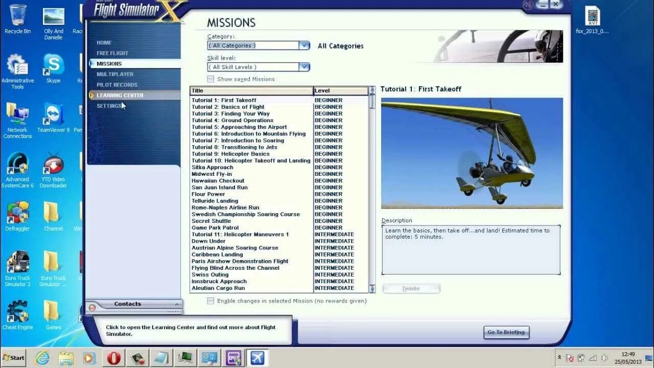Click the Go To Briefing button
Viewport: 654px width, 368px height.
click(x=506, y=332)
